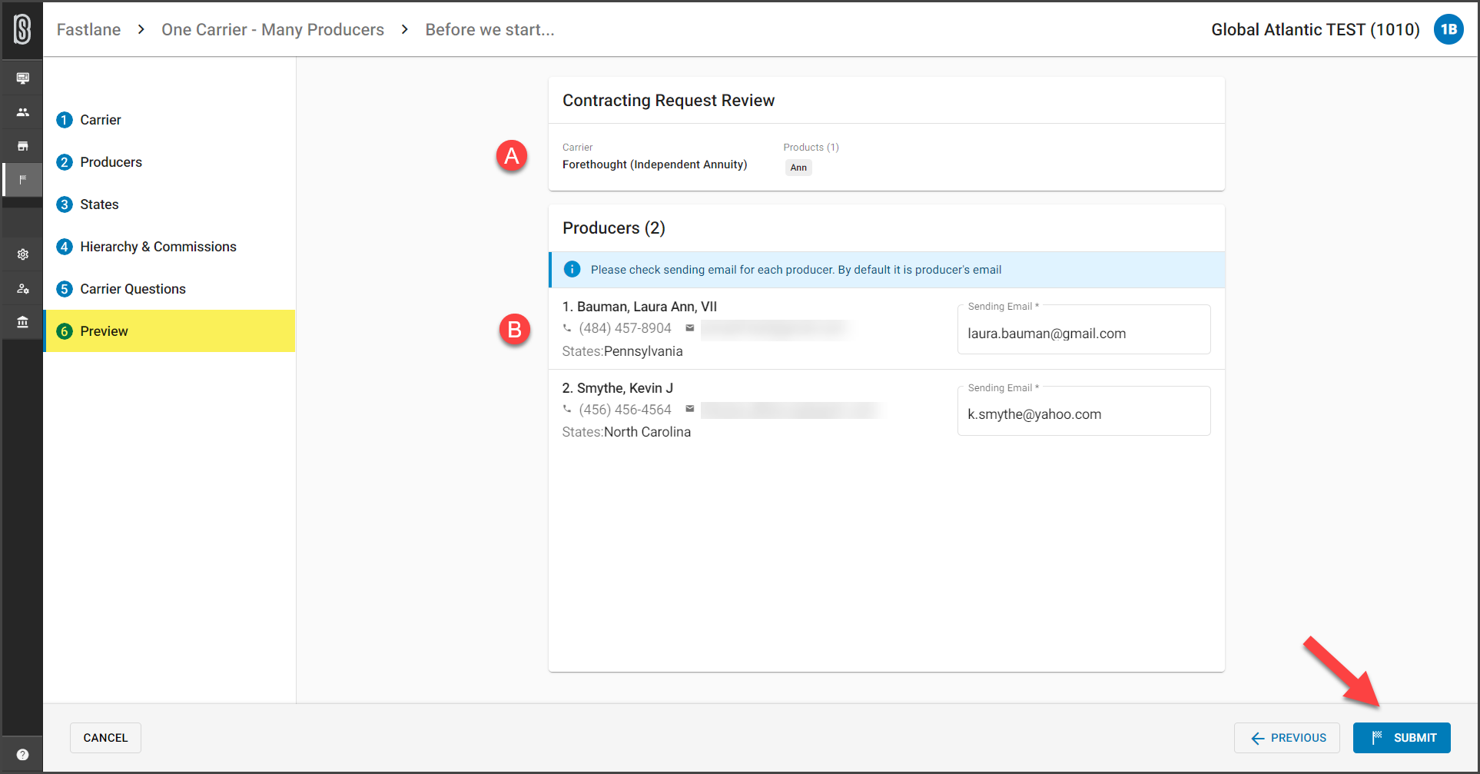Screen dimensions: 1480x774
Task: Submit the contracting request
Action: point(1402,738)
